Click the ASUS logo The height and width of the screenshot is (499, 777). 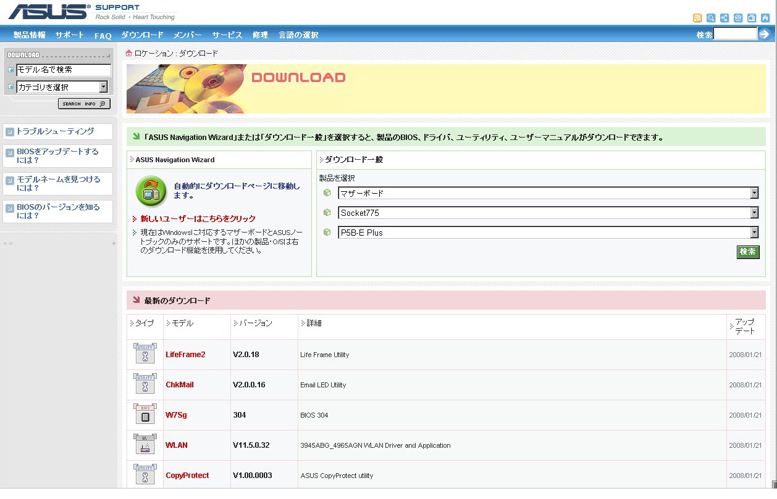(x=49, y=11)
